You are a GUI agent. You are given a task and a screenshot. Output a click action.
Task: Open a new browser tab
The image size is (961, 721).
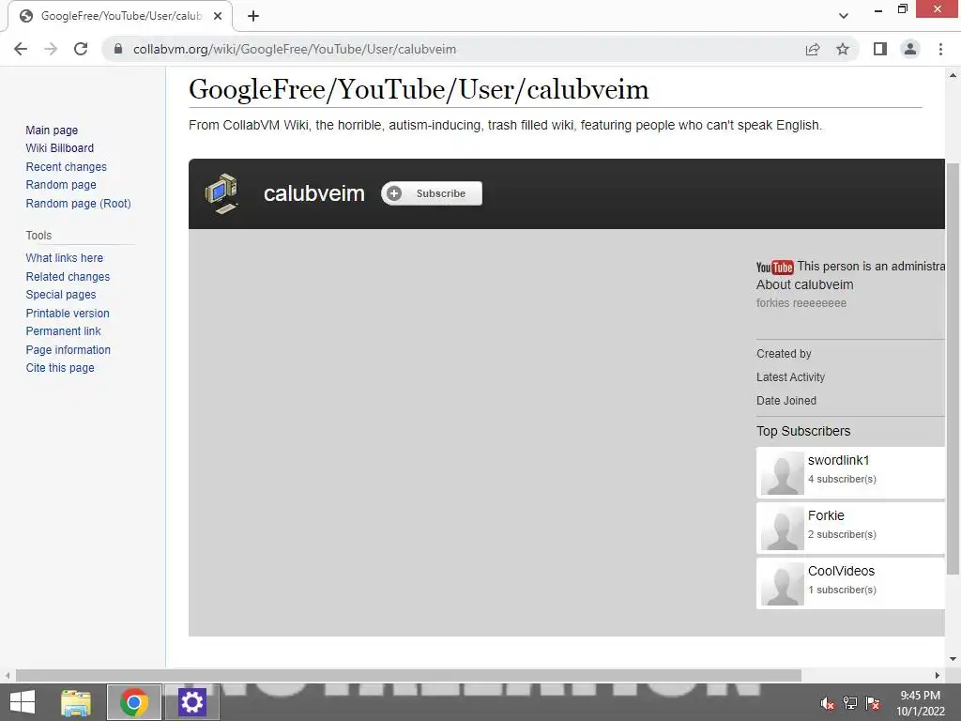click(253, 16)
